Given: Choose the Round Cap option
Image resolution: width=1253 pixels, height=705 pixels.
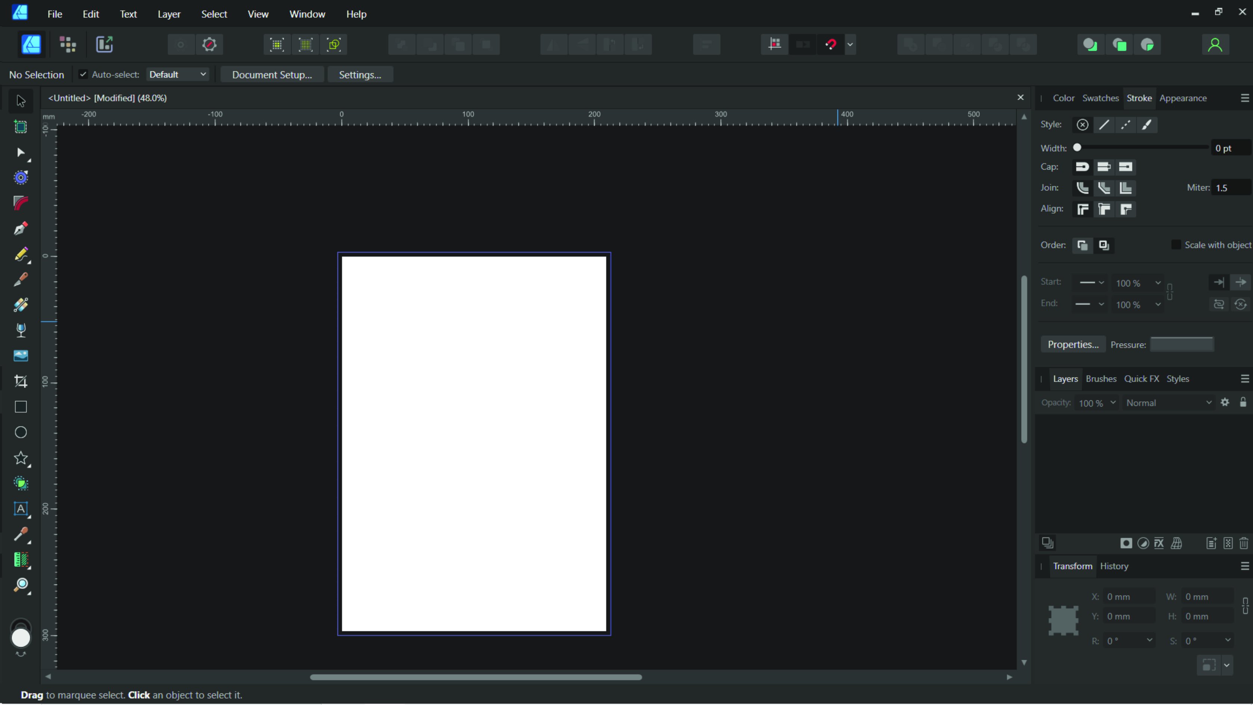Looking at the screenshot, I should (x=1082, y=167).
